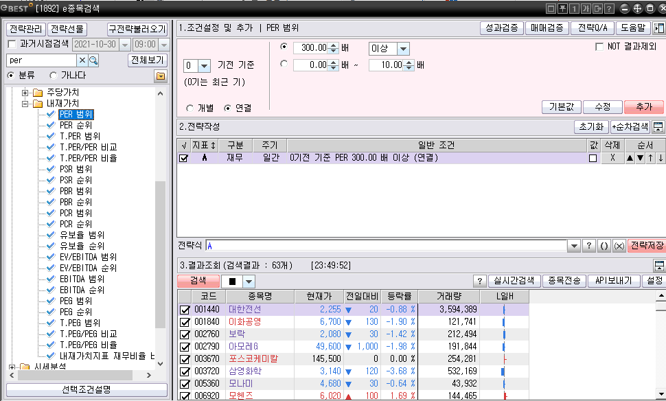Clear the per search text with X
Viewport: 666px width, 401px height.
click(x=82, y=60)
